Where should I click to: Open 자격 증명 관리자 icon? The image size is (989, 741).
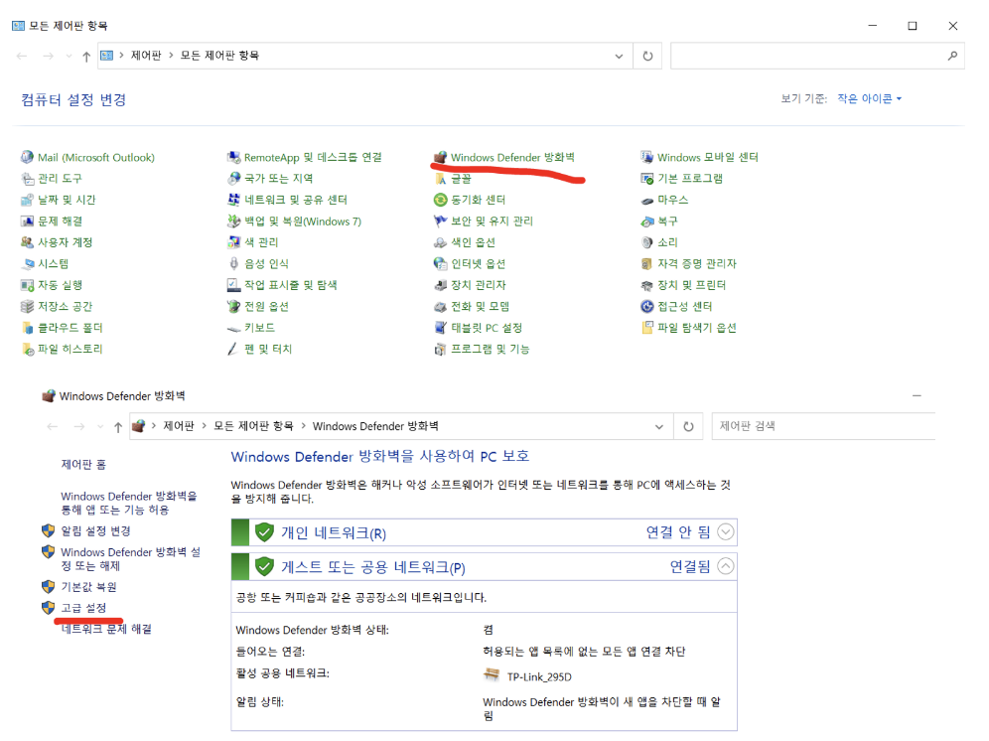tap(689, 264)
